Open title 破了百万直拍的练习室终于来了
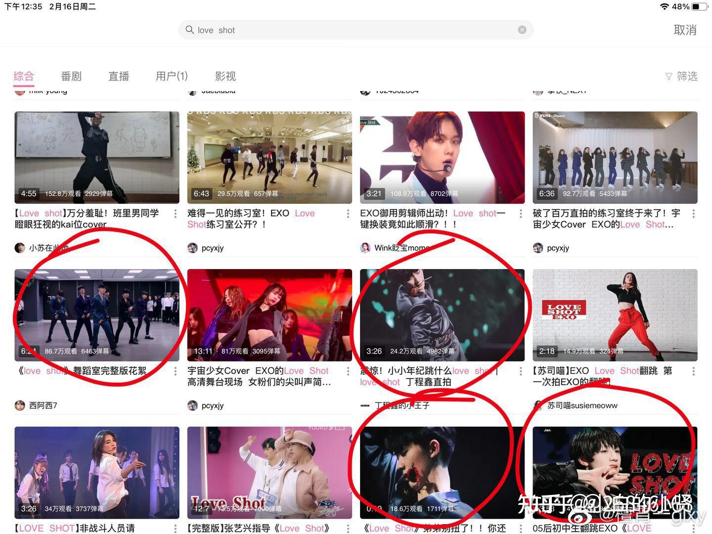This screenshot has width=712, height=534. pos(607,219)
